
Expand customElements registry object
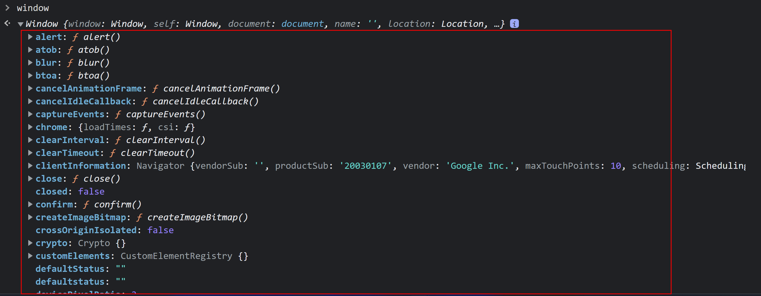[x=30, y=256]
